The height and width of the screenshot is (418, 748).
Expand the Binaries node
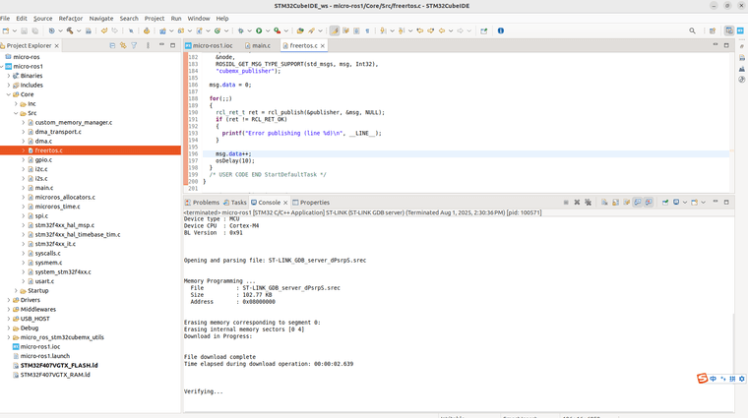[x=9, y=76]
